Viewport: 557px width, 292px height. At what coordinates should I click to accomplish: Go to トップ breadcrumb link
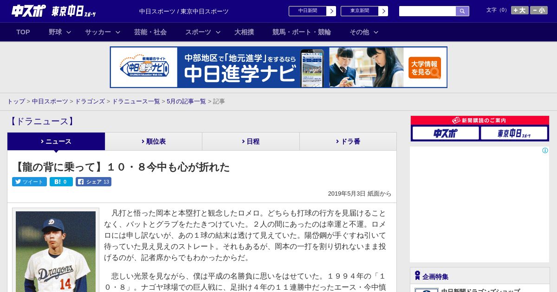[x=16, y=101]
